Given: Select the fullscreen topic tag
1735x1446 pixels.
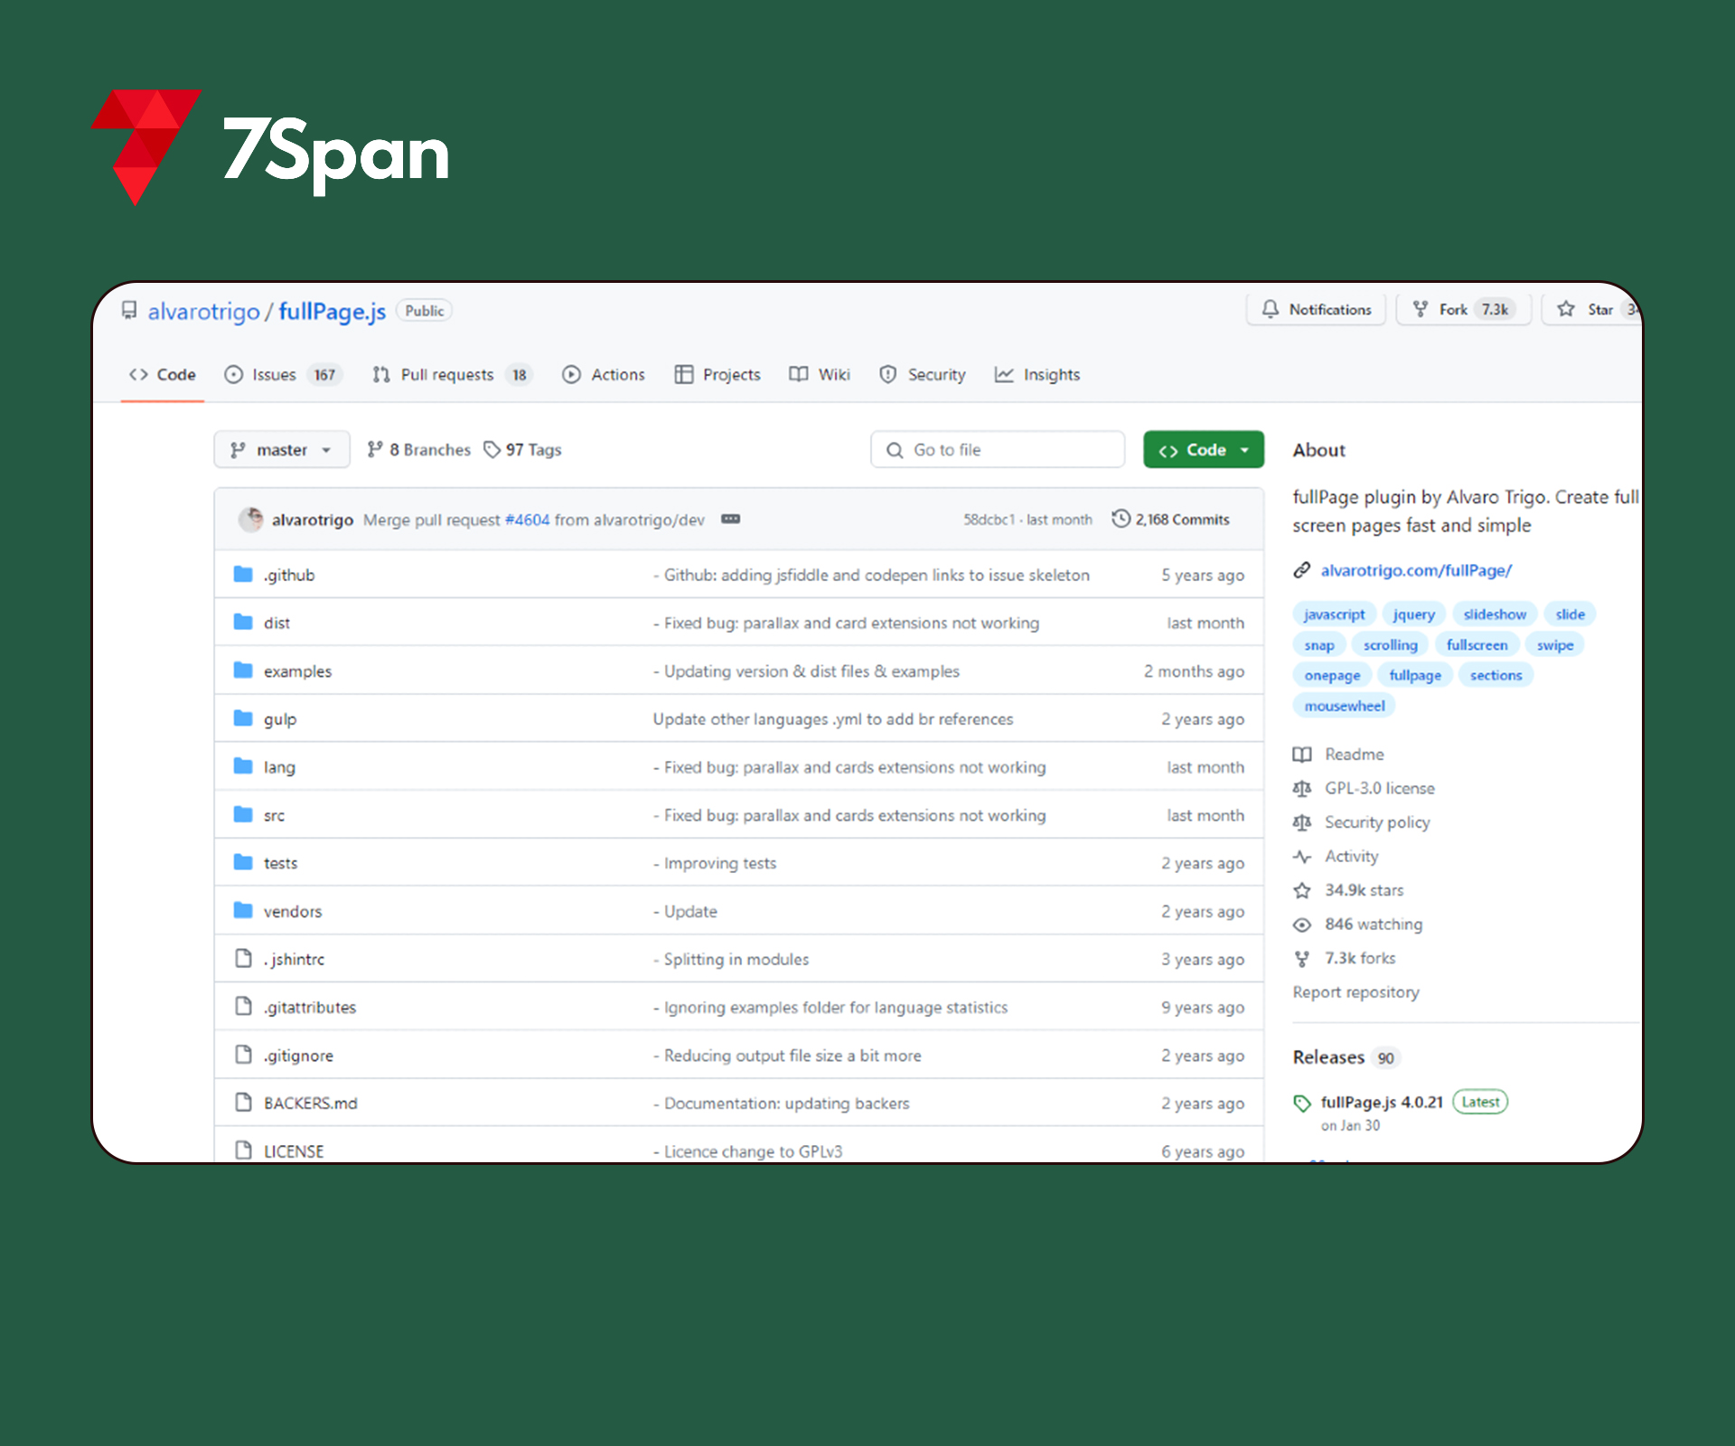Looking at the screenshot, I should [x=1477, y=645].
